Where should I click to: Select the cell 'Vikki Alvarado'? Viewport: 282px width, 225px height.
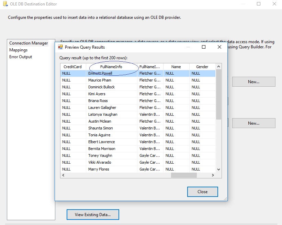(x=112, y=162)
